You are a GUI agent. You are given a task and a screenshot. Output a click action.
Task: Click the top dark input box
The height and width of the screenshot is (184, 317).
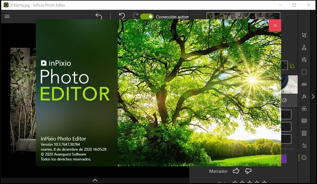point(286,115)
